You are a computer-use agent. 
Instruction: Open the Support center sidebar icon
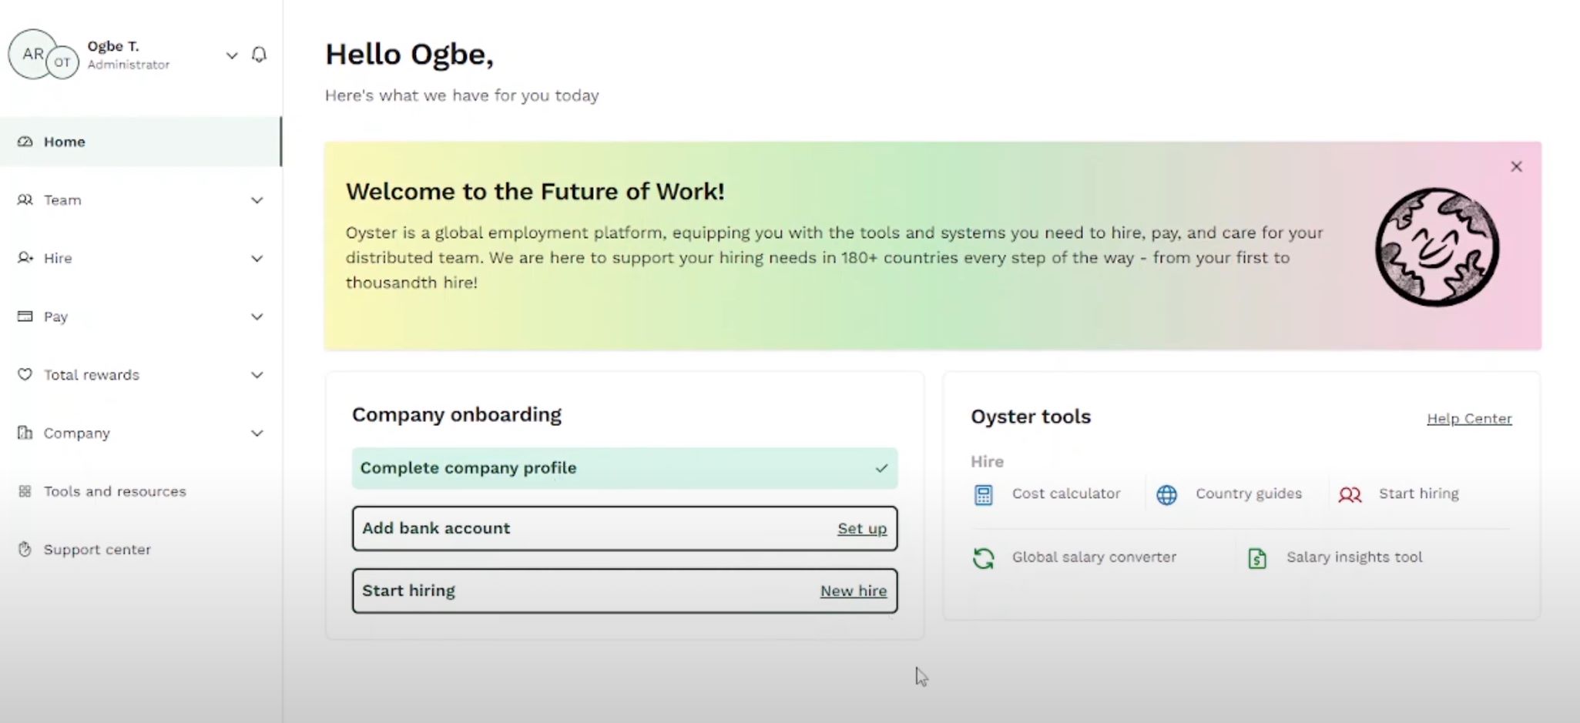[25, 549]
